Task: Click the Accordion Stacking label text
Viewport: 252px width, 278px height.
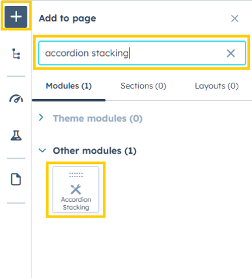Action: 76,203
